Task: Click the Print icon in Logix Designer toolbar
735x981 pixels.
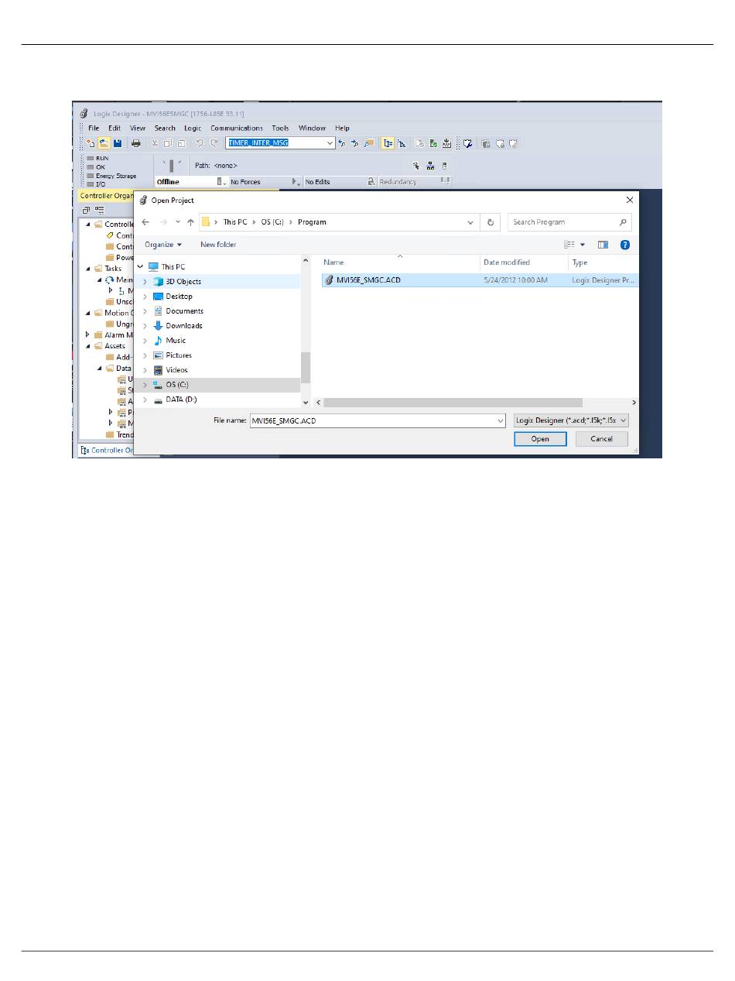Action: pos(136,143)
